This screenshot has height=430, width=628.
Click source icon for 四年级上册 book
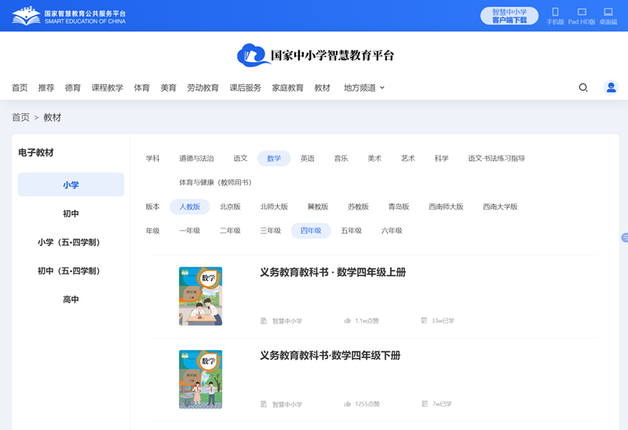tap(264, 321)
